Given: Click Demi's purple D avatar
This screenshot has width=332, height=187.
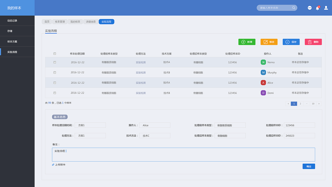Looking at the screenshot, I should [x=263, y=93].
